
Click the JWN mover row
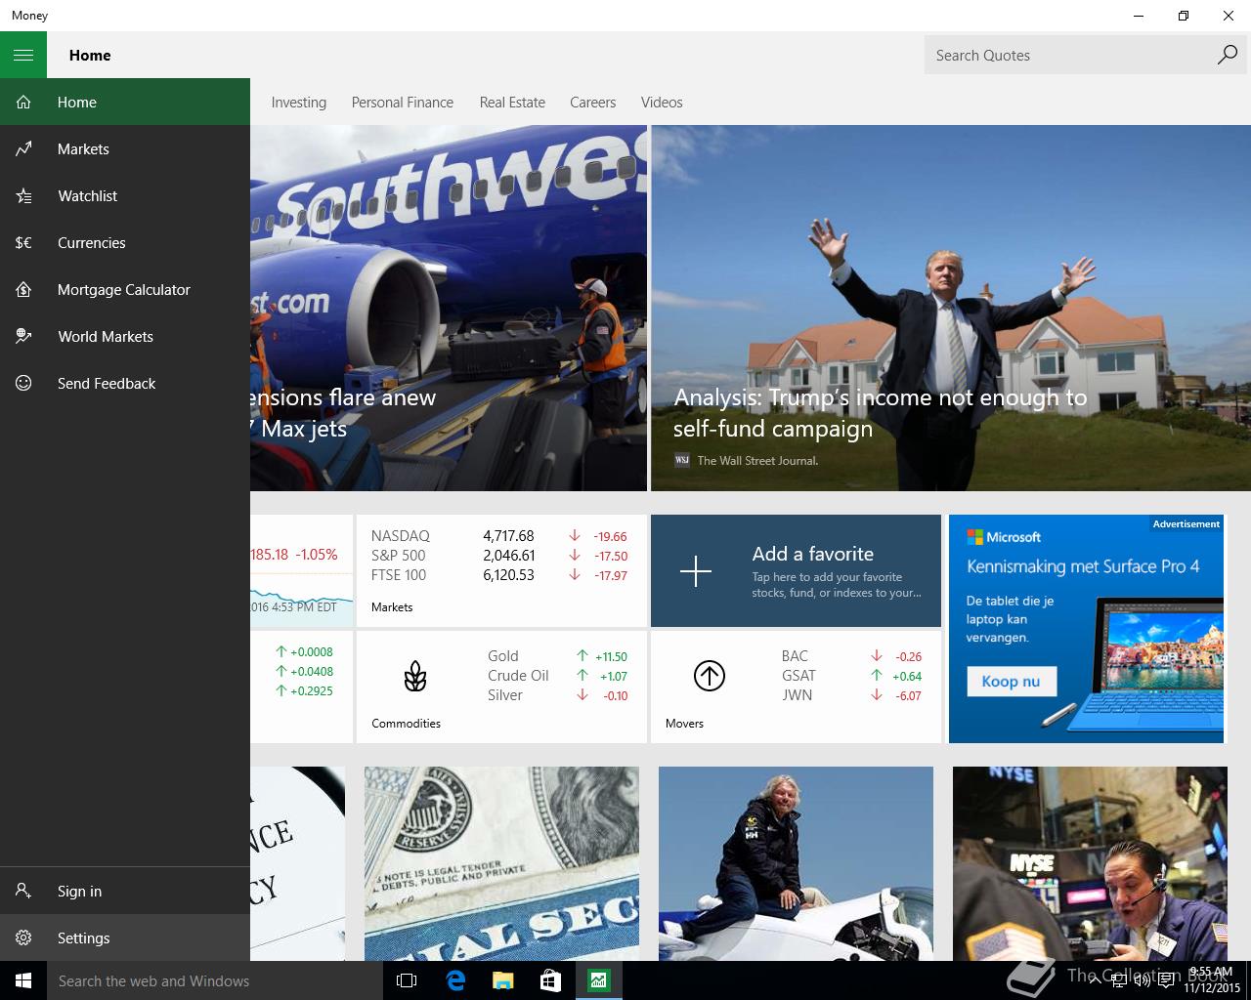point(852,694)
